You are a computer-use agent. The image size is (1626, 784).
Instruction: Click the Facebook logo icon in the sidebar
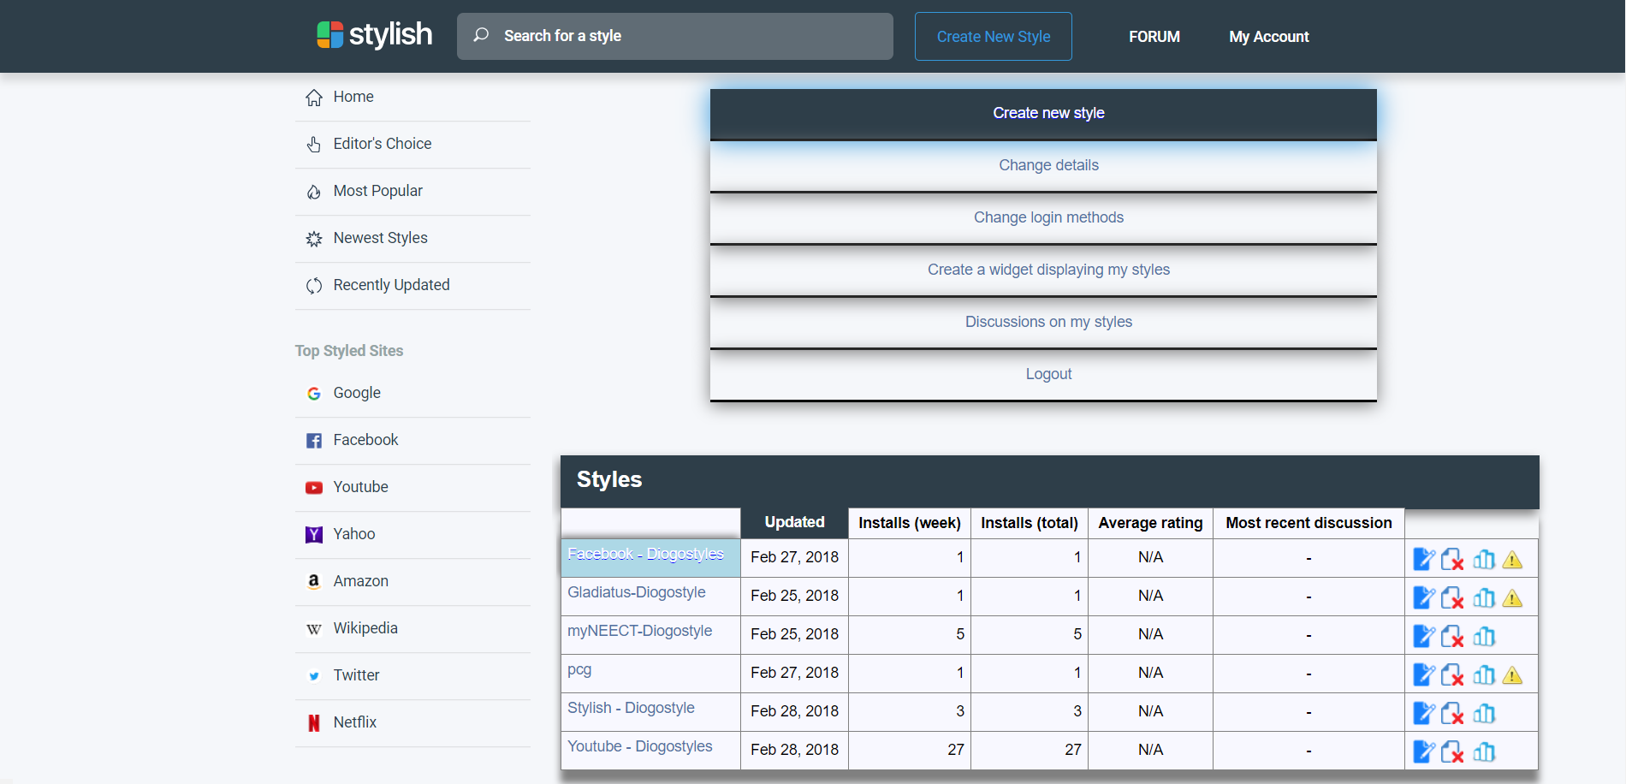pyautogui.click(x=314, y=441)
